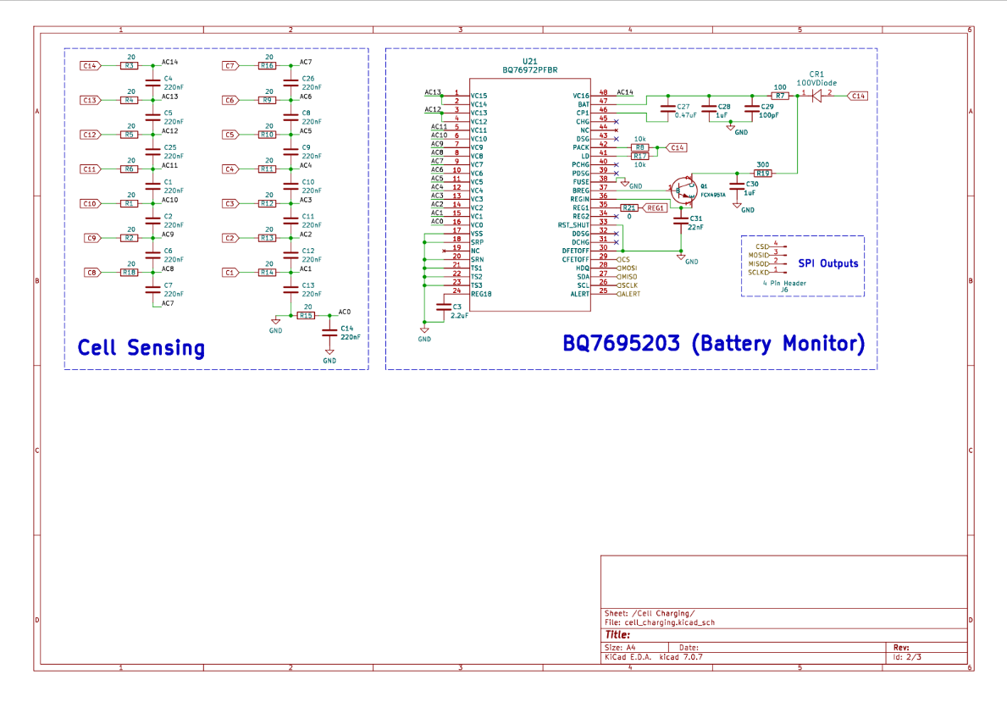Select capacitor C31 22nF
Screen dimensions: 1007x702
click(x=681, y=222)
